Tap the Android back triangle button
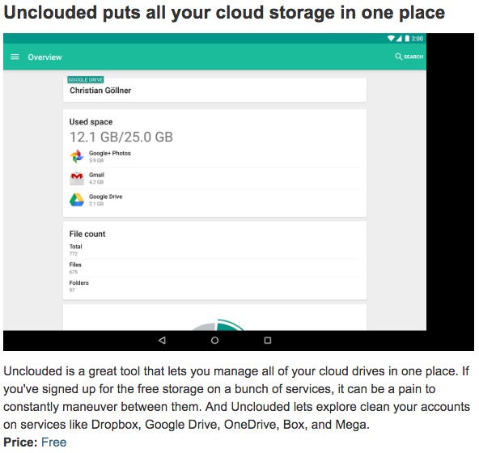 162,341
